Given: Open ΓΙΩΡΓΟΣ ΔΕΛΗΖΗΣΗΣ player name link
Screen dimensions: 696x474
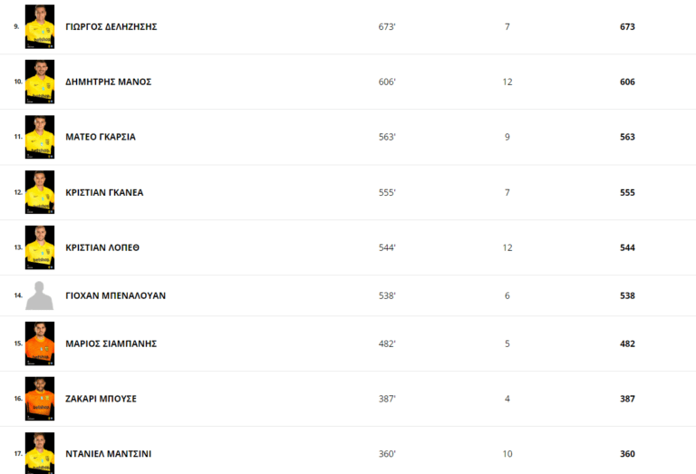Looking at the screenshot, I should (x=111, y=27).
